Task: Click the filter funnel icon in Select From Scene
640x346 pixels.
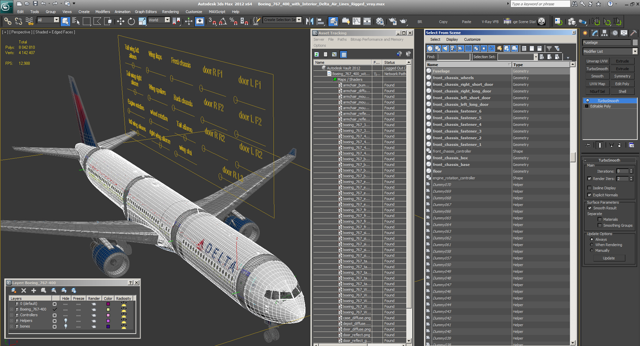Action: pyautogui.click(x=549, y=48)
